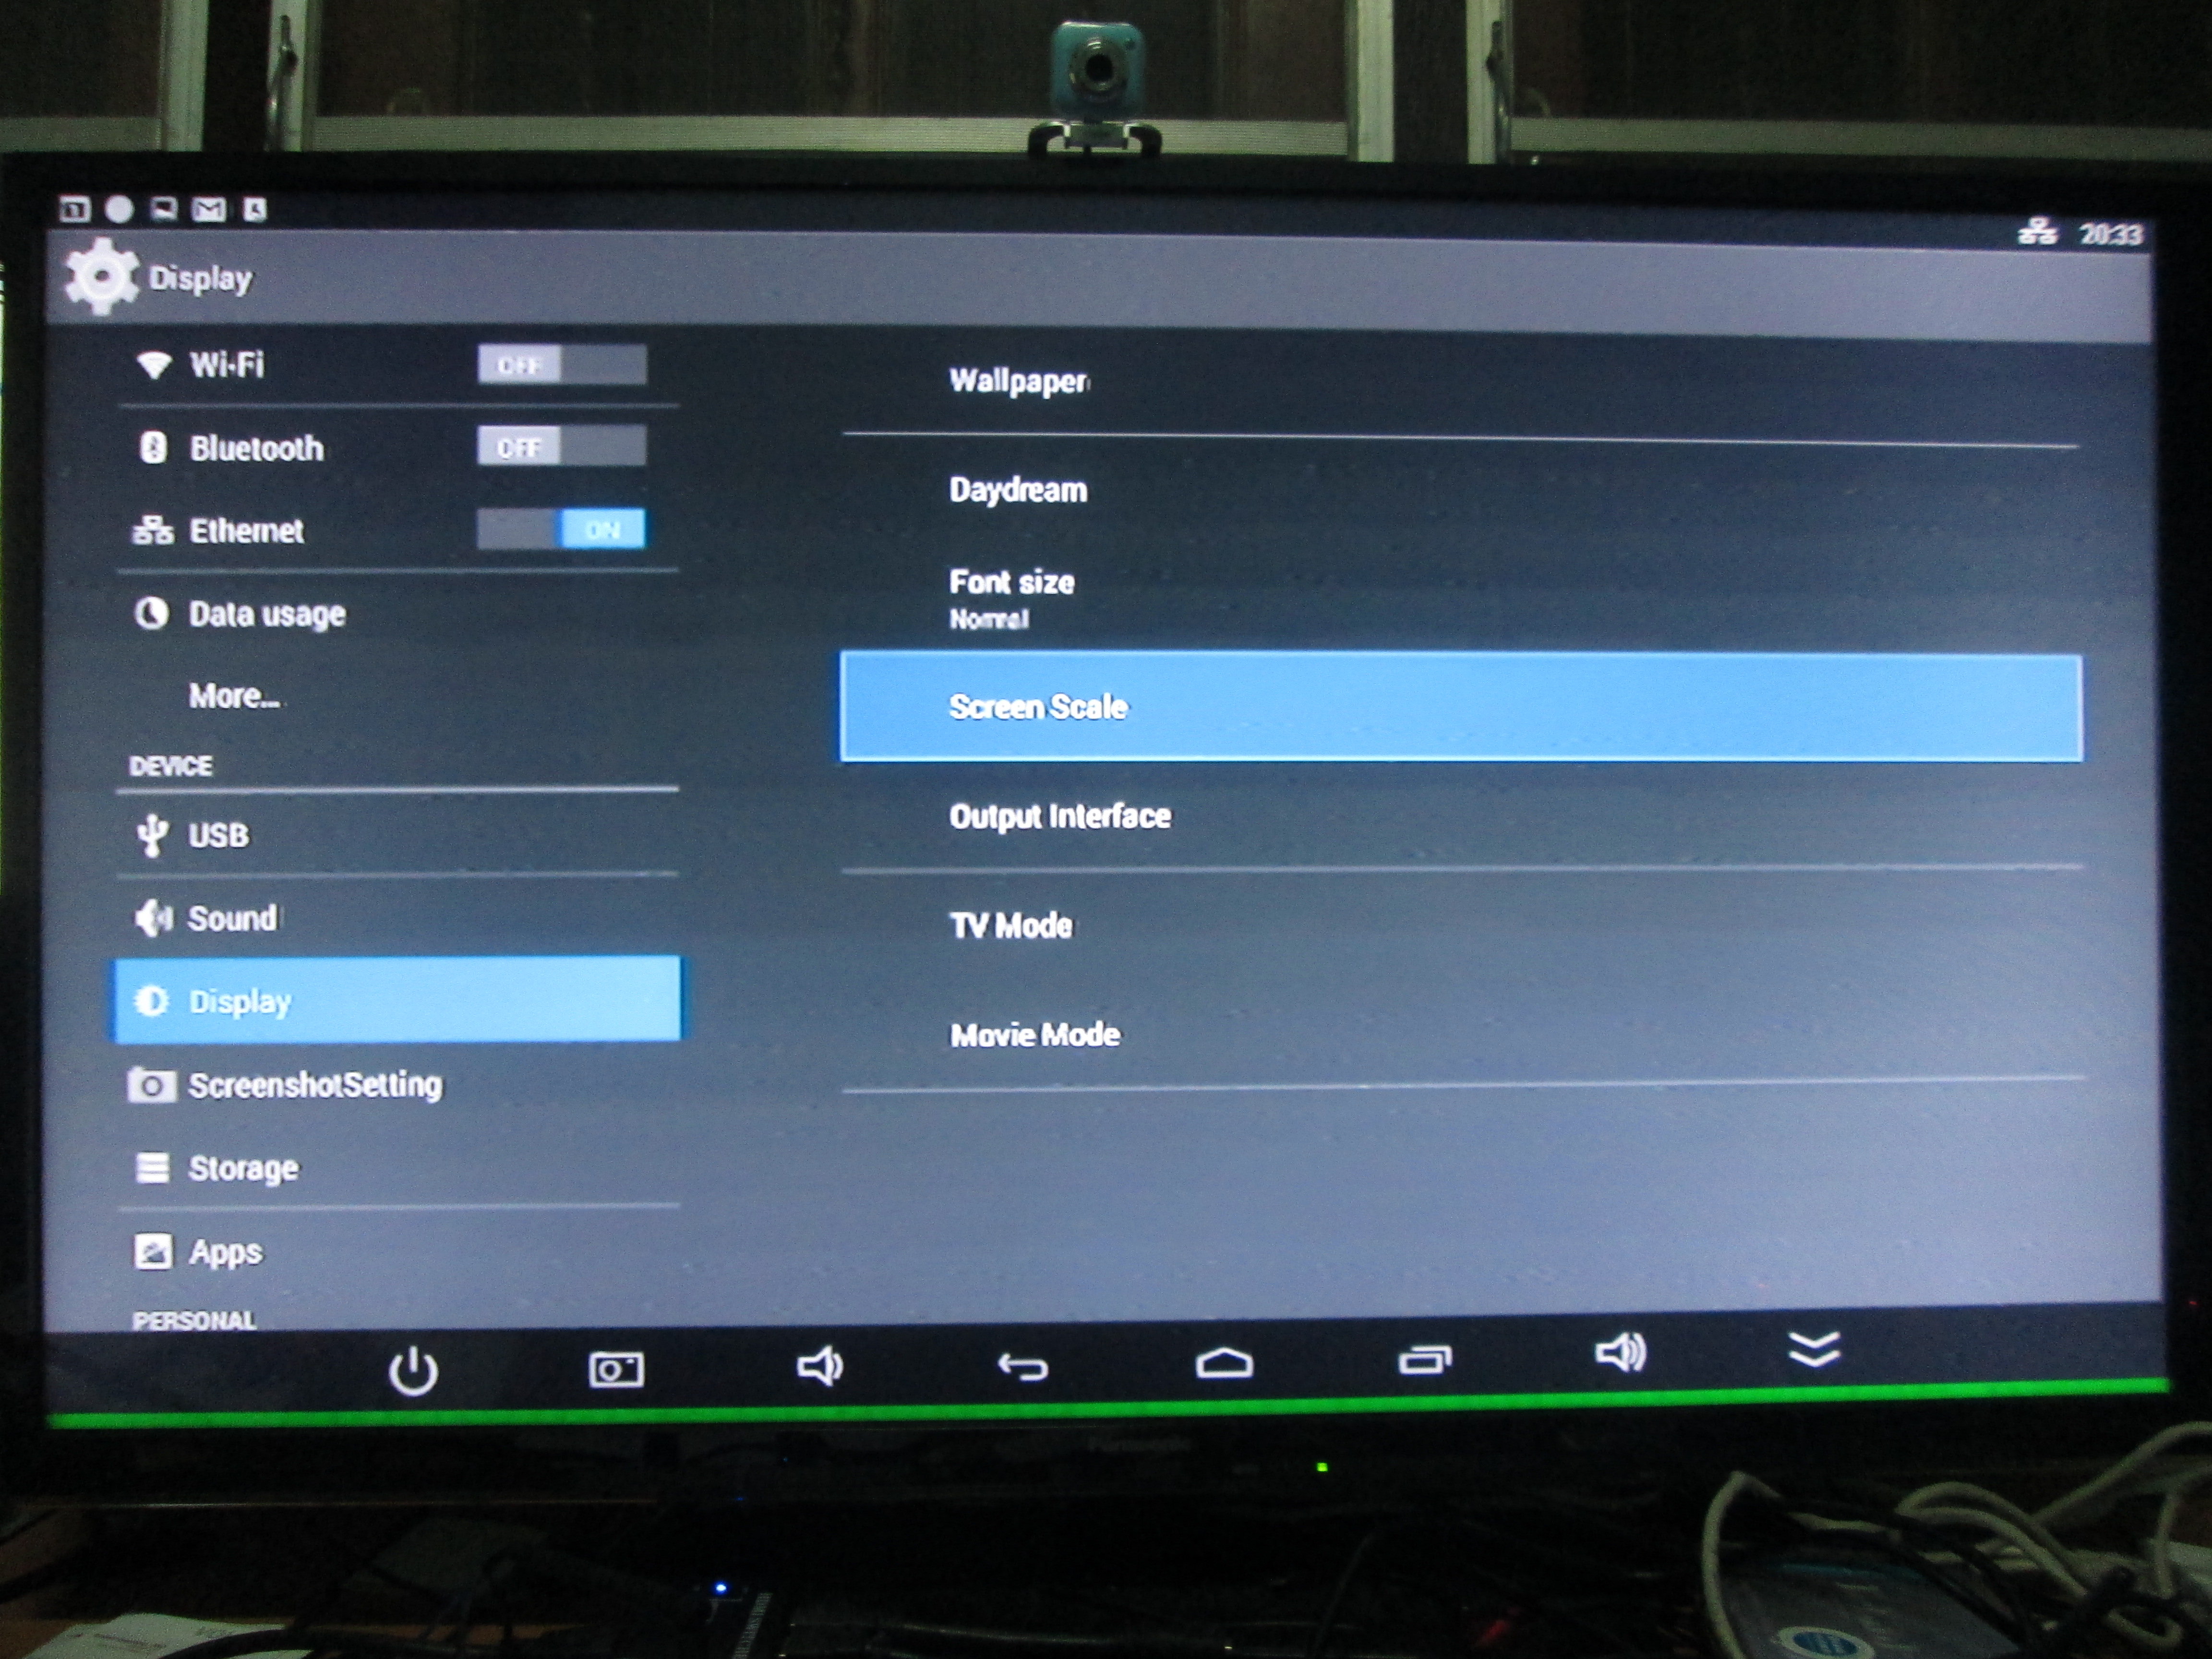The width and height of the screenshot is (2212, 1659).
Task: Open ScreenshotSetting entry
Action: 397,1085
